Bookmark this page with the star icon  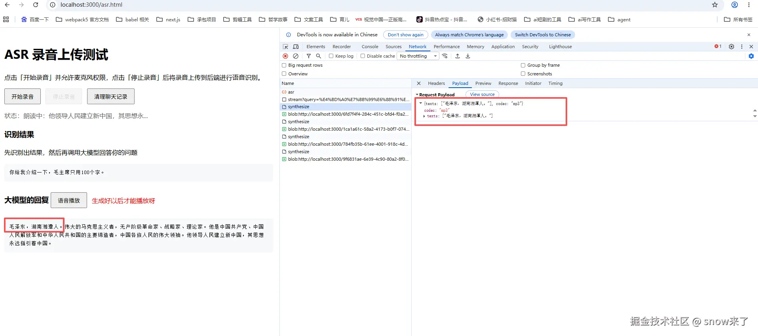(715, 5)
